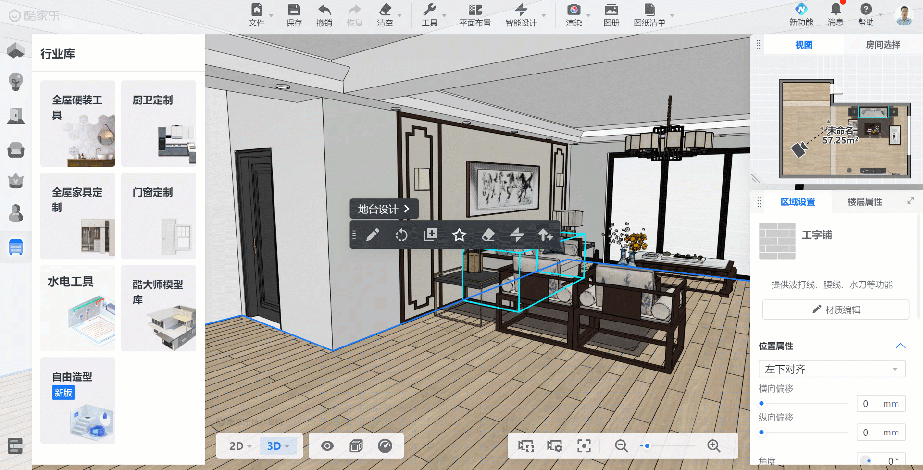Click the eraser icon in floating toolbar
923x470 pixels.
click(x=488, y=235)
